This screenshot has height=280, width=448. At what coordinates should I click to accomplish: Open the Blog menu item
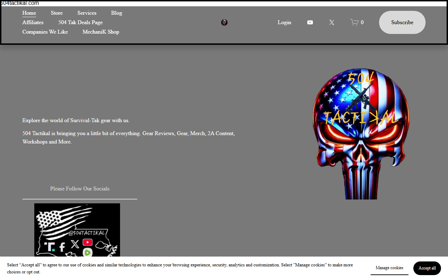(x=117, y=13)
